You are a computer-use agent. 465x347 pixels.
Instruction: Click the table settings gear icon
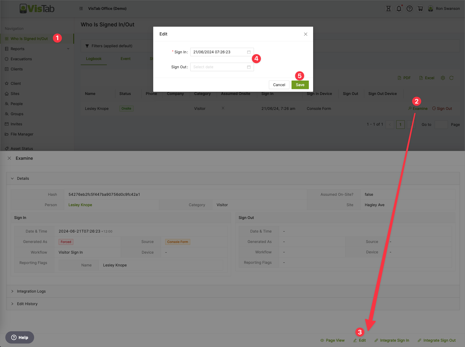443,78
